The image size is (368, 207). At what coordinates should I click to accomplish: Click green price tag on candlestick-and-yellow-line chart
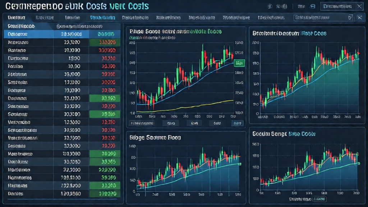(239, 63)
